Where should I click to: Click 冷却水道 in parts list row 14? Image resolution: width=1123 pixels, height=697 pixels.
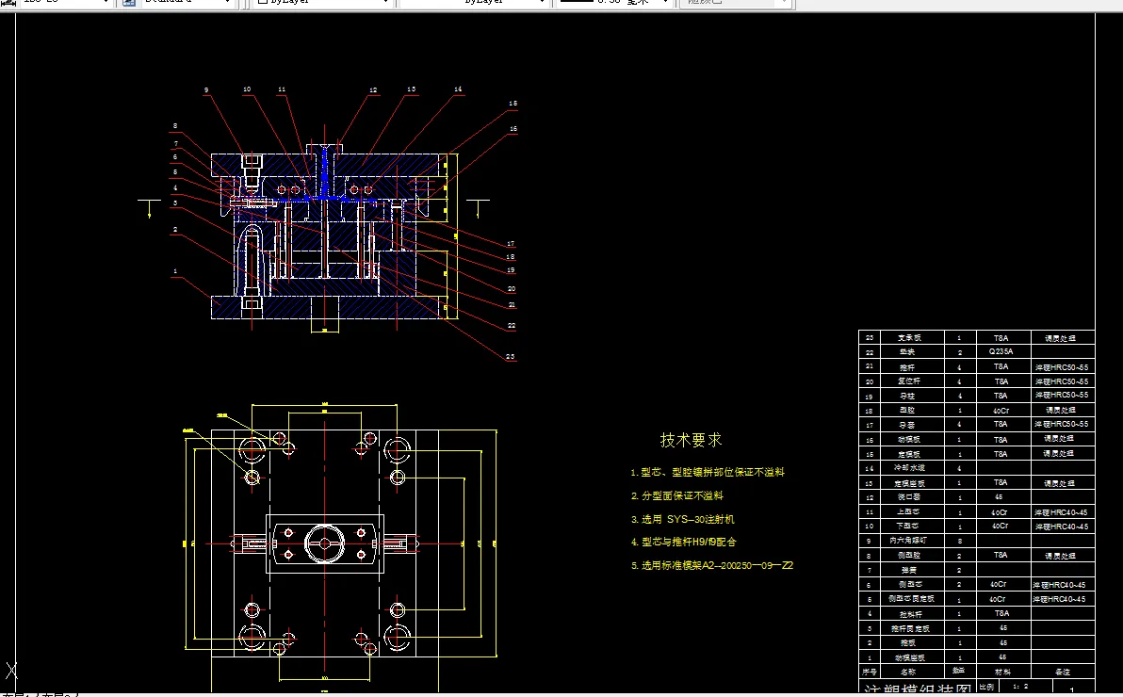click(x=909, y=468)
